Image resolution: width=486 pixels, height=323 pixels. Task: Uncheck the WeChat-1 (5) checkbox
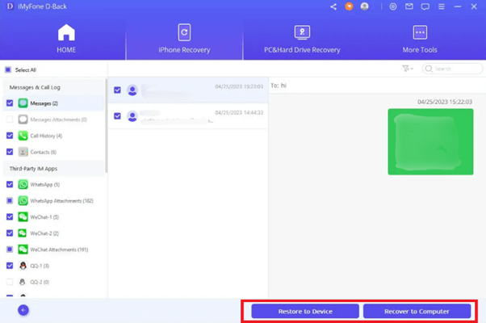pyautogui.click(x=10, y=216)
